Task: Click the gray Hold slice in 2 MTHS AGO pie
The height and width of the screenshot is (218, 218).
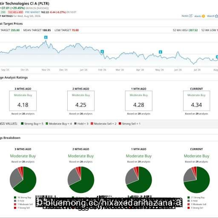Action: [x=73, y=177]
